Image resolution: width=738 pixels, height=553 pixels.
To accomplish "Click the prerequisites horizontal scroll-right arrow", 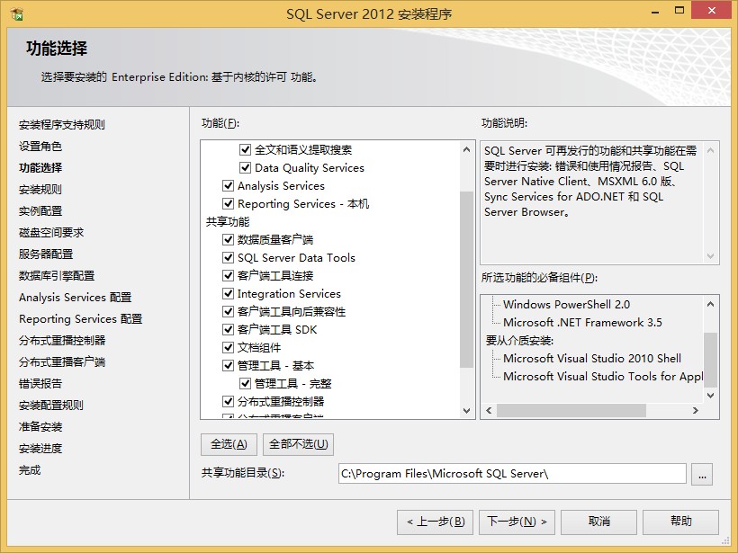I will 695,411.
